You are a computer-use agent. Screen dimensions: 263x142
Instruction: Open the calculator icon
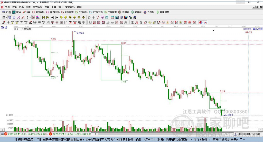click(x=117, y=17)
